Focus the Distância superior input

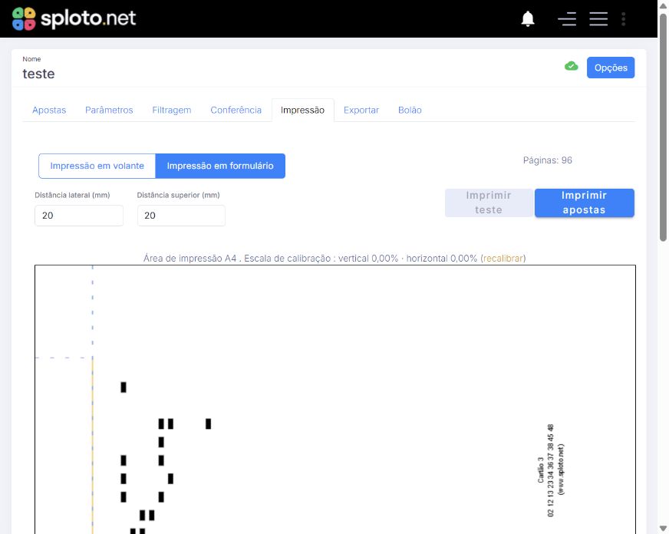[x=181, y=216]
